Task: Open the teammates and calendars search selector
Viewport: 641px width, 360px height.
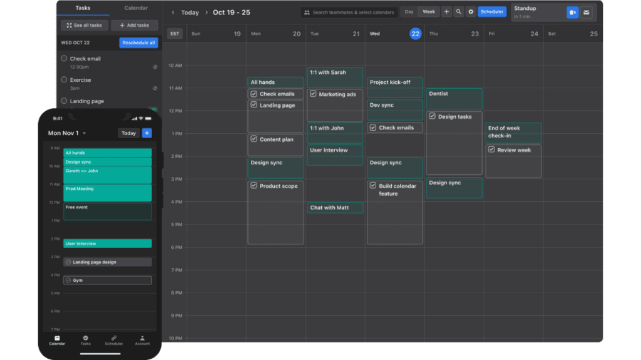Action: (349, 12)
